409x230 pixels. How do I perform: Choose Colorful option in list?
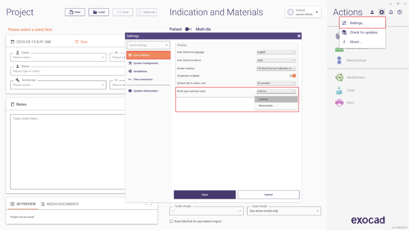(x=276, y=99)
